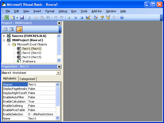Break execution pause button

coord(75,18)
